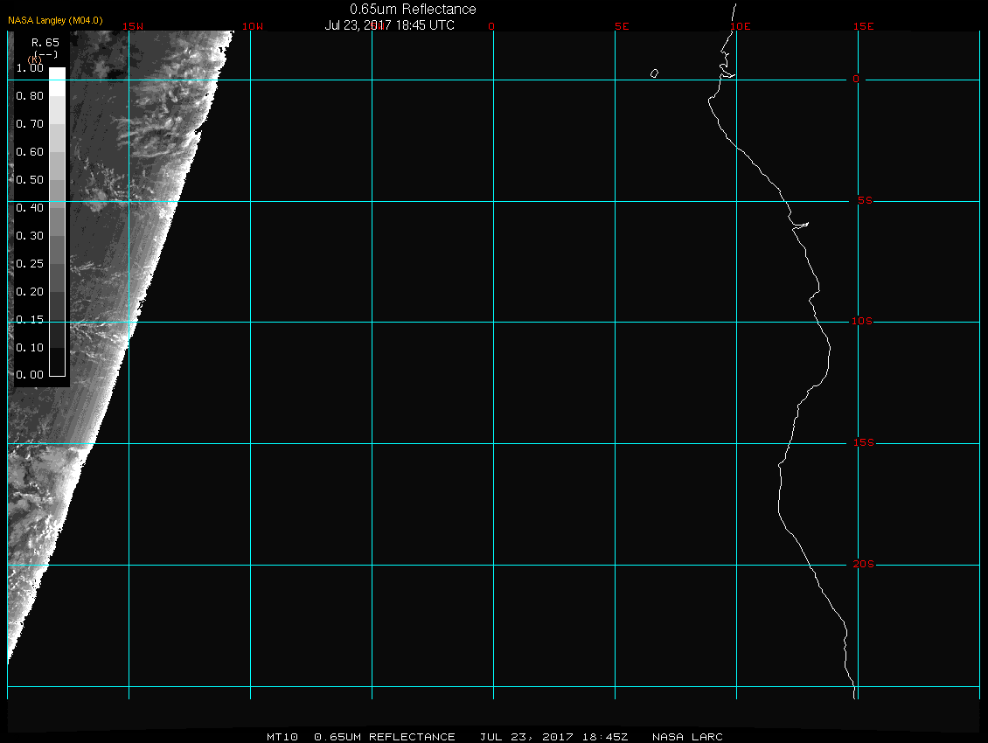Click the river mouth inlet on the coastline

tap(800, 225)
